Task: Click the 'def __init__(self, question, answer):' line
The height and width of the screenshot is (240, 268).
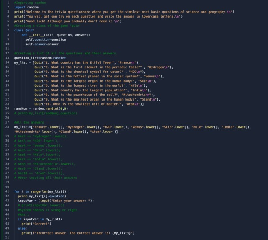Action: coord(56,35)
